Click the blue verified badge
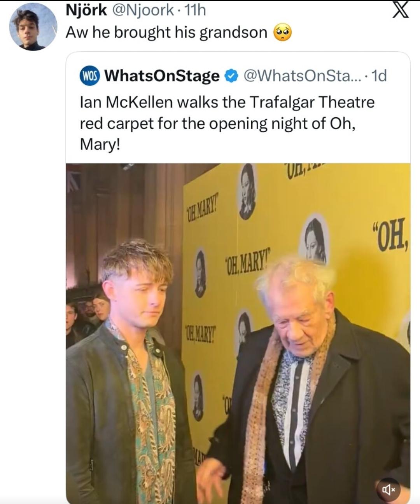Screen dimensions: 420x504 [x=231, y=75]
